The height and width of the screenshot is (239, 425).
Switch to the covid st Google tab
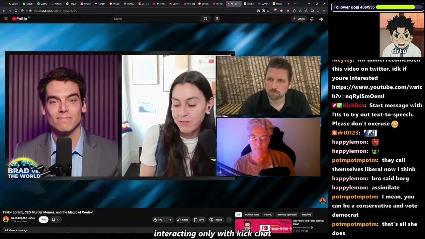coord(249,4)
